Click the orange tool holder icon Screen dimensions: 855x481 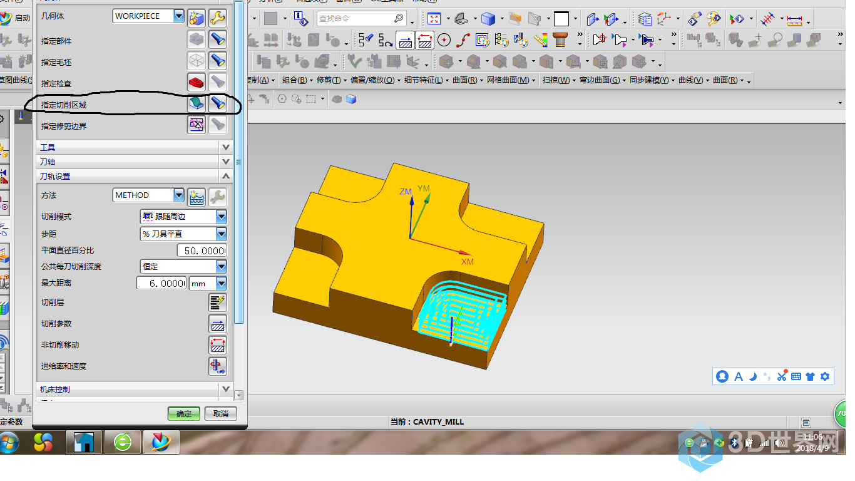(x=560, y=40)
